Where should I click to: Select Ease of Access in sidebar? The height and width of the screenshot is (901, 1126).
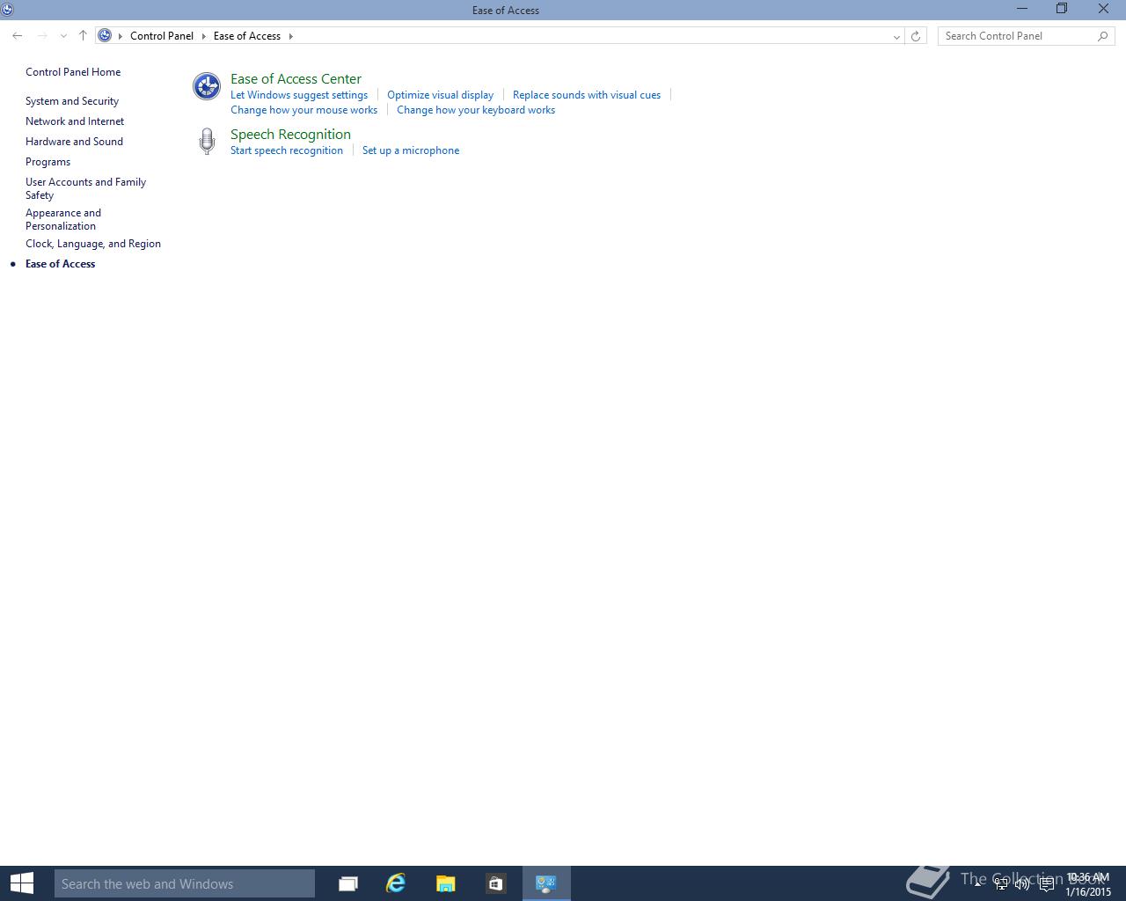(60, 264)
